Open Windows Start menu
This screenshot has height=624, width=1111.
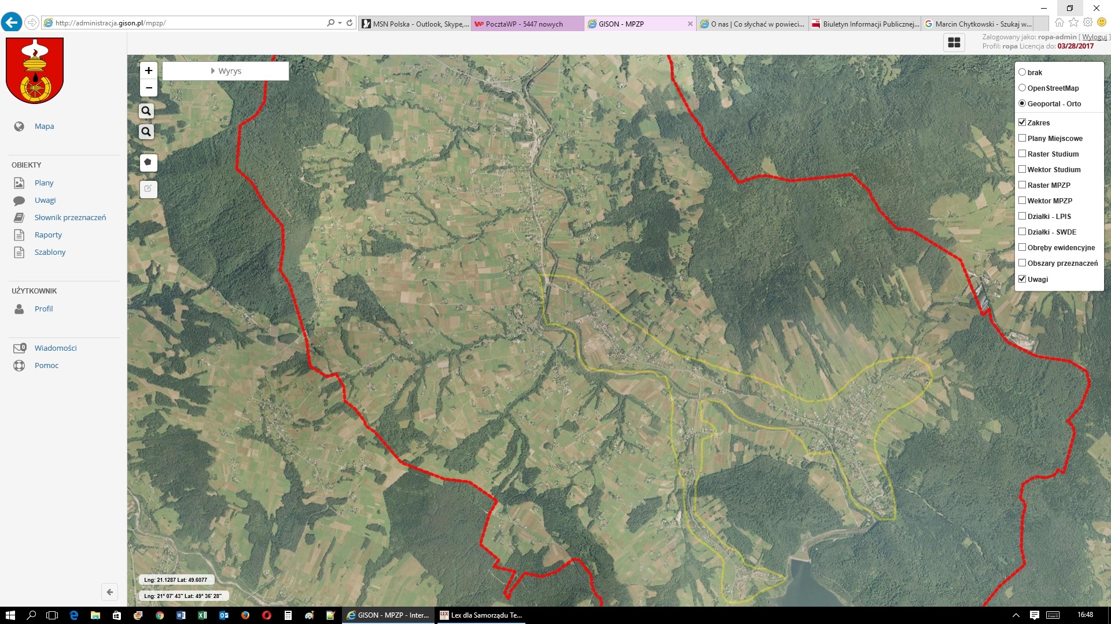[x=10, y=615]
